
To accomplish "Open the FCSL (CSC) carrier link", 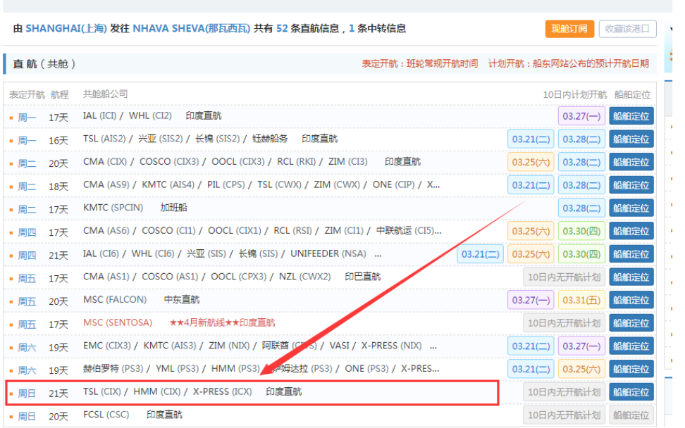I will 106,415.
